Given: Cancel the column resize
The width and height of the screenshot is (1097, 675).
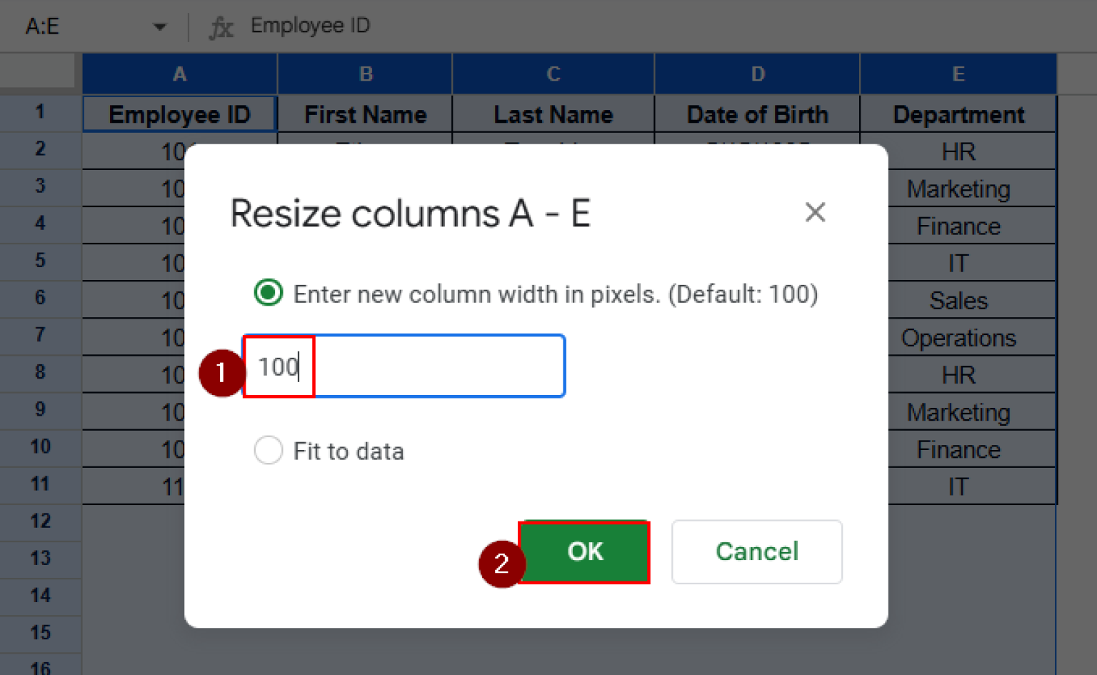Looking at the screenshot, I should [756, 551].
